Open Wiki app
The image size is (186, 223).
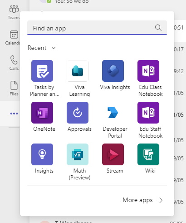pos(148,154)
